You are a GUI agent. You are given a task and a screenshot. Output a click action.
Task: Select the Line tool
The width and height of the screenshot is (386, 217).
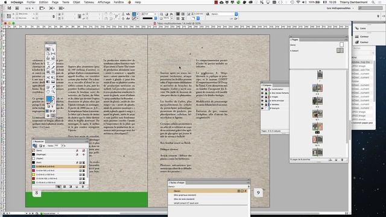coord(53,63)
